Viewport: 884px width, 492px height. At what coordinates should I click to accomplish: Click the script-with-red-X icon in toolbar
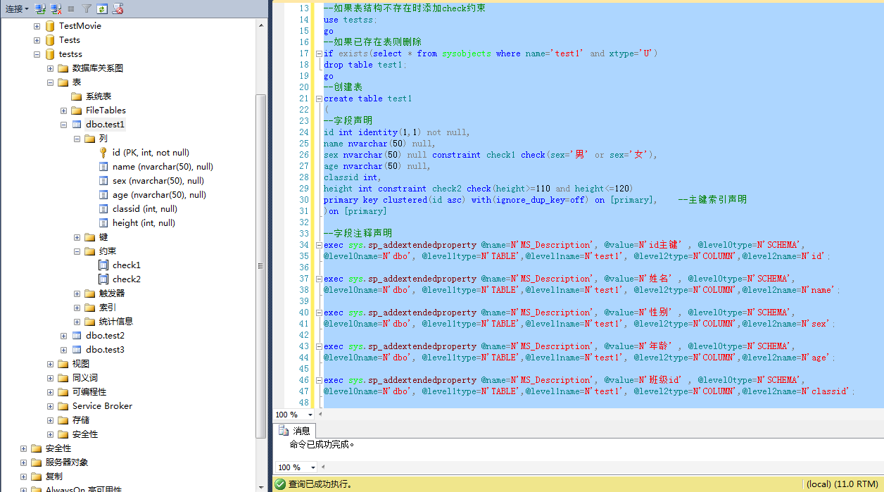click(118, 9)
